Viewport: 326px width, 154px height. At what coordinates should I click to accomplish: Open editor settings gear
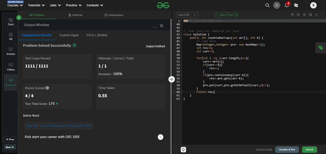304,15
